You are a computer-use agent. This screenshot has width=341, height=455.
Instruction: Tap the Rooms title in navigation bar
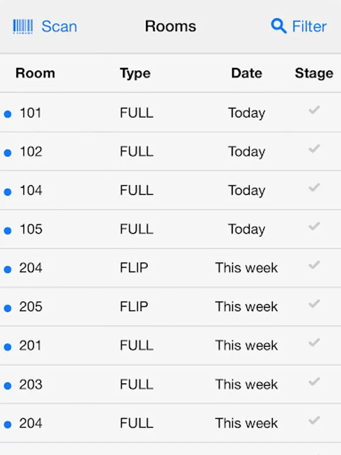pyautogui.click(x=170, y=26)
